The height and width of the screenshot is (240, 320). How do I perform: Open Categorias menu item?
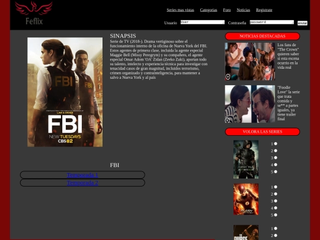[x=209, y=10]
